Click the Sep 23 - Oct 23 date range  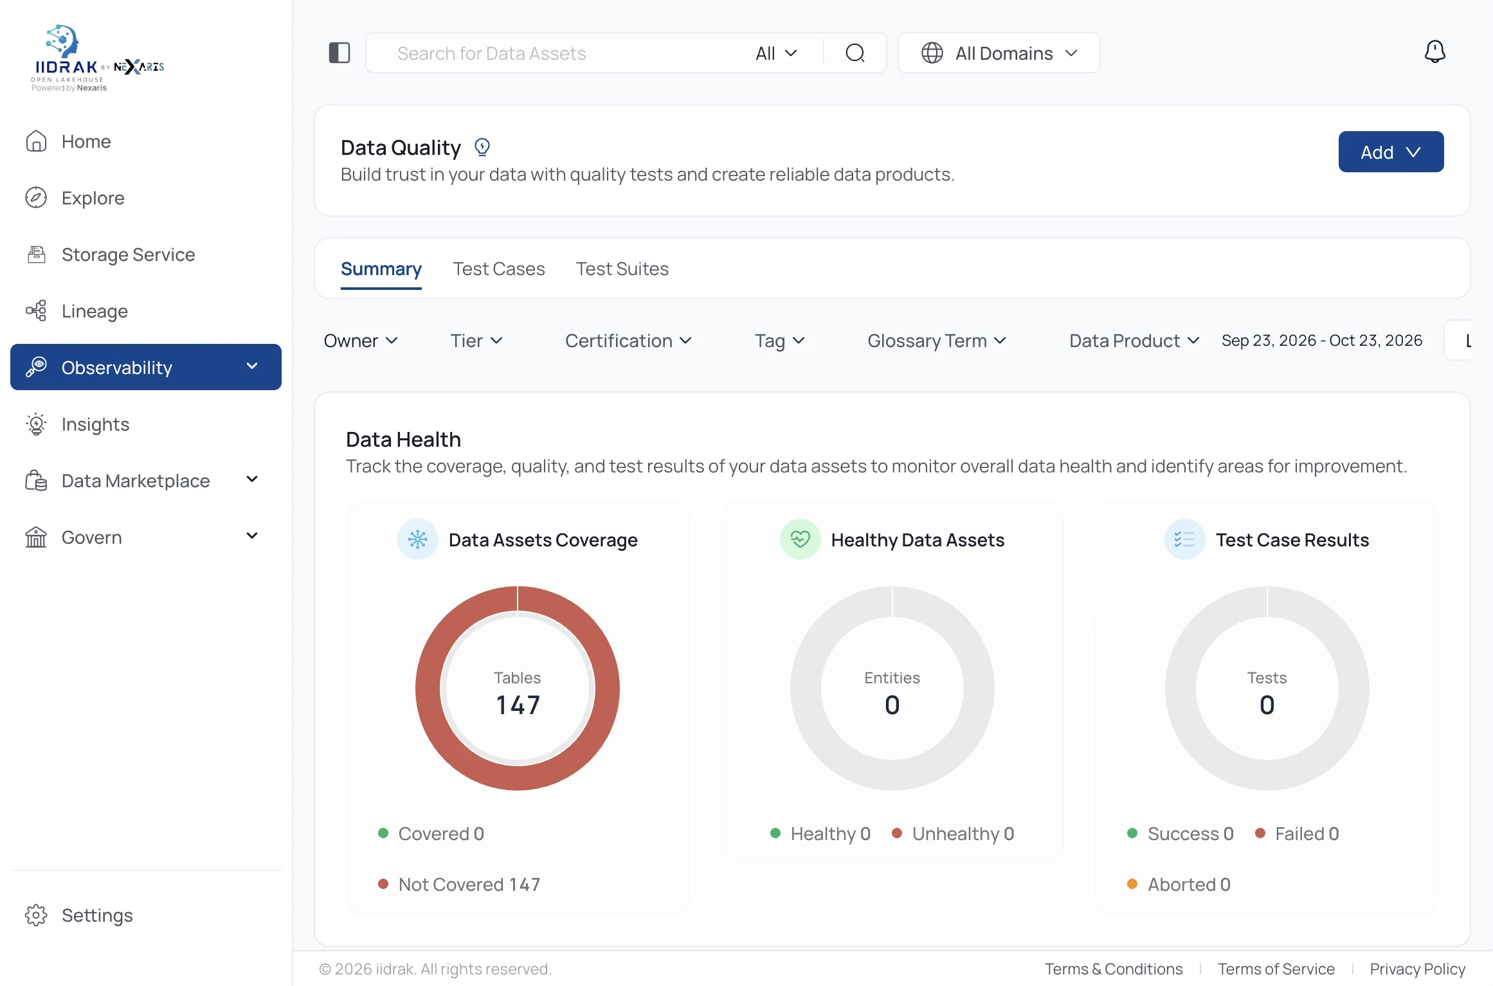(x=1322, y=341)
